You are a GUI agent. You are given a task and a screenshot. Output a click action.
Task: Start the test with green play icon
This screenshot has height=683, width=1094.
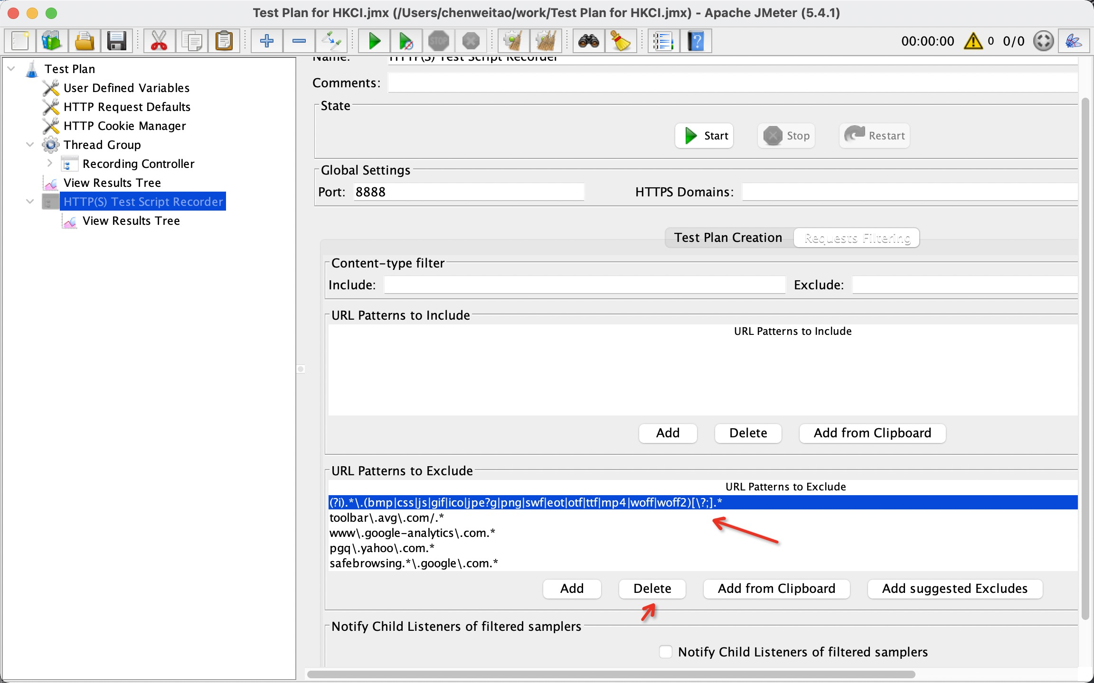pos(374,41)
